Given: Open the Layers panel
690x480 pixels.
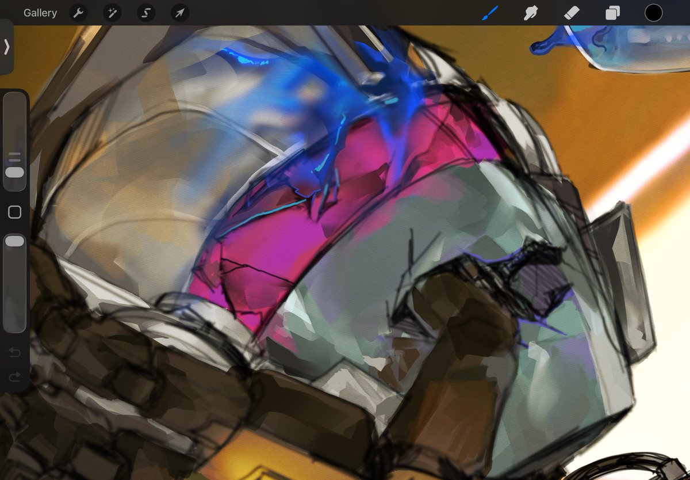Looking at the screenshot, I should click(613, 13).
